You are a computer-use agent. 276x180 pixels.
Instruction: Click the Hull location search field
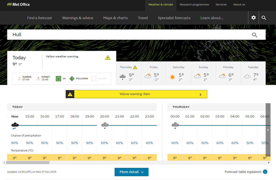point(129,35)
